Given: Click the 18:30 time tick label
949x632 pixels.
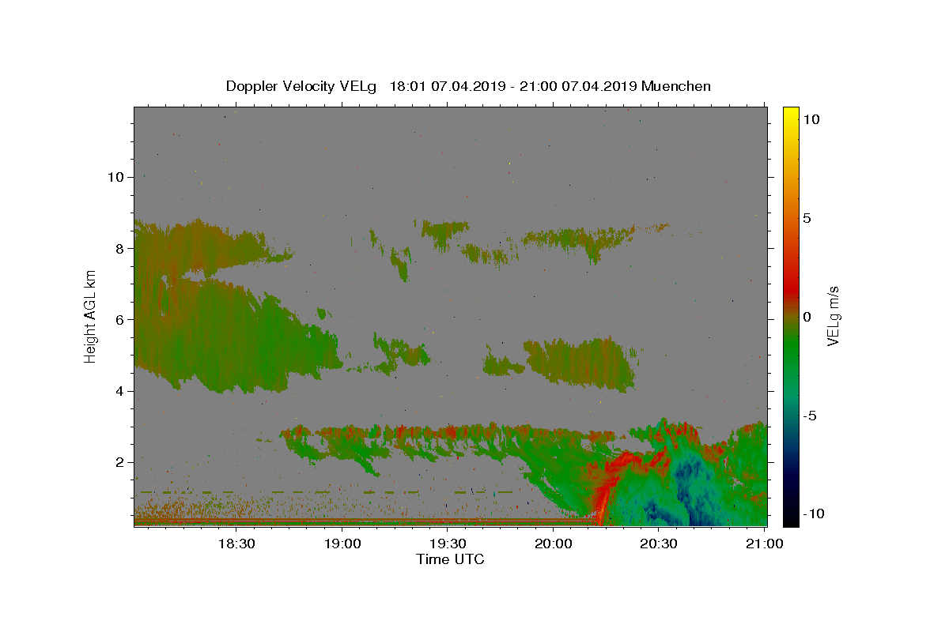Looking at the screenshot, I should (236, 544).
